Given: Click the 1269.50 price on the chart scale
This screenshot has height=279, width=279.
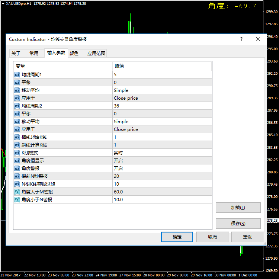Looking at the screenshot, I should (271, 271).
